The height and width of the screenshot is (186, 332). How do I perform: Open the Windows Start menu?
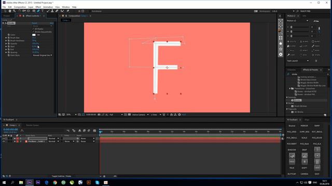4,182
